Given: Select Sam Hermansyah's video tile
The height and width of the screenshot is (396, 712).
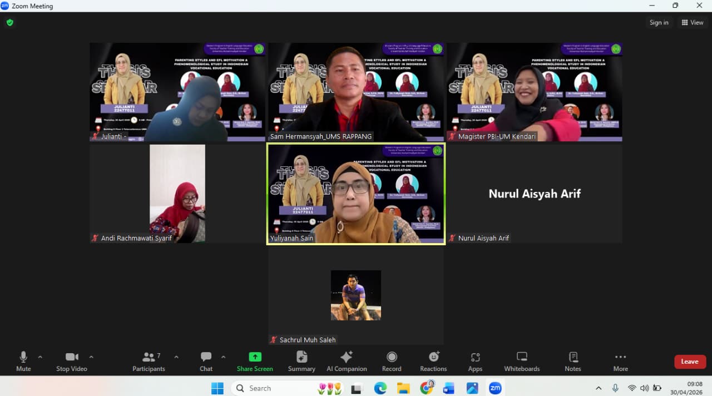Looking at the screenshot, I should coord(356,92).
